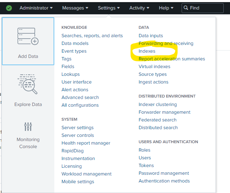
Task: Focus the Find search field
Action: pos(203,8)
